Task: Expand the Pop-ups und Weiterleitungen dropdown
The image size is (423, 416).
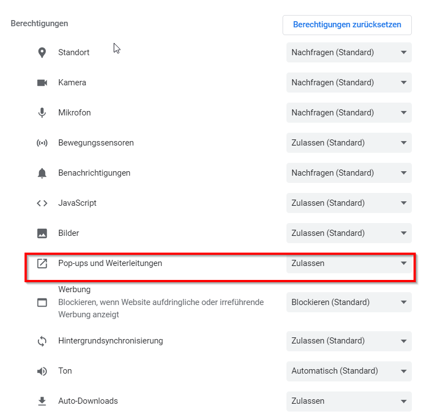Action: (x=349, y=263)
